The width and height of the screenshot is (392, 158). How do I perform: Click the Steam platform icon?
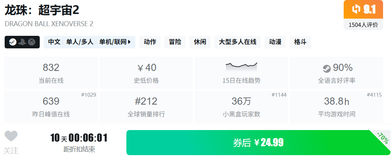(13, 42)
